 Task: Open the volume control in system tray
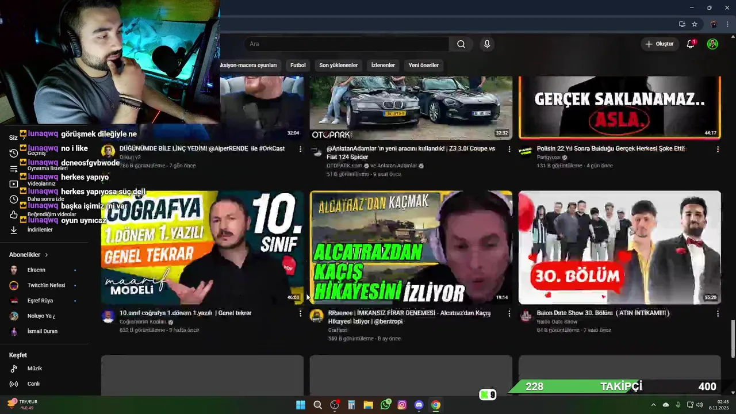pos(699,405)
